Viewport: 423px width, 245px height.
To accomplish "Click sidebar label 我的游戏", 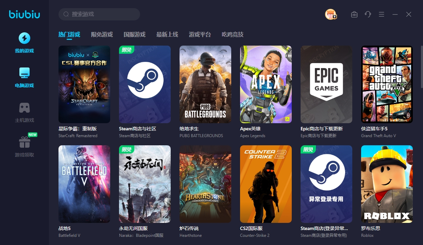I will tap(24, 51).
